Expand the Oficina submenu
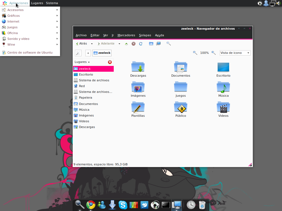The width and height of the screenshot is (282, 211). tap(30, 33)
